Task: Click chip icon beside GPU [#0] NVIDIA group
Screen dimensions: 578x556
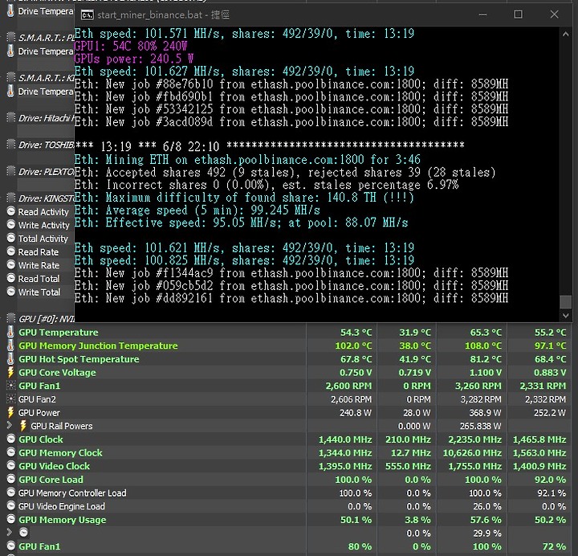Action: [x=11, y=318]
